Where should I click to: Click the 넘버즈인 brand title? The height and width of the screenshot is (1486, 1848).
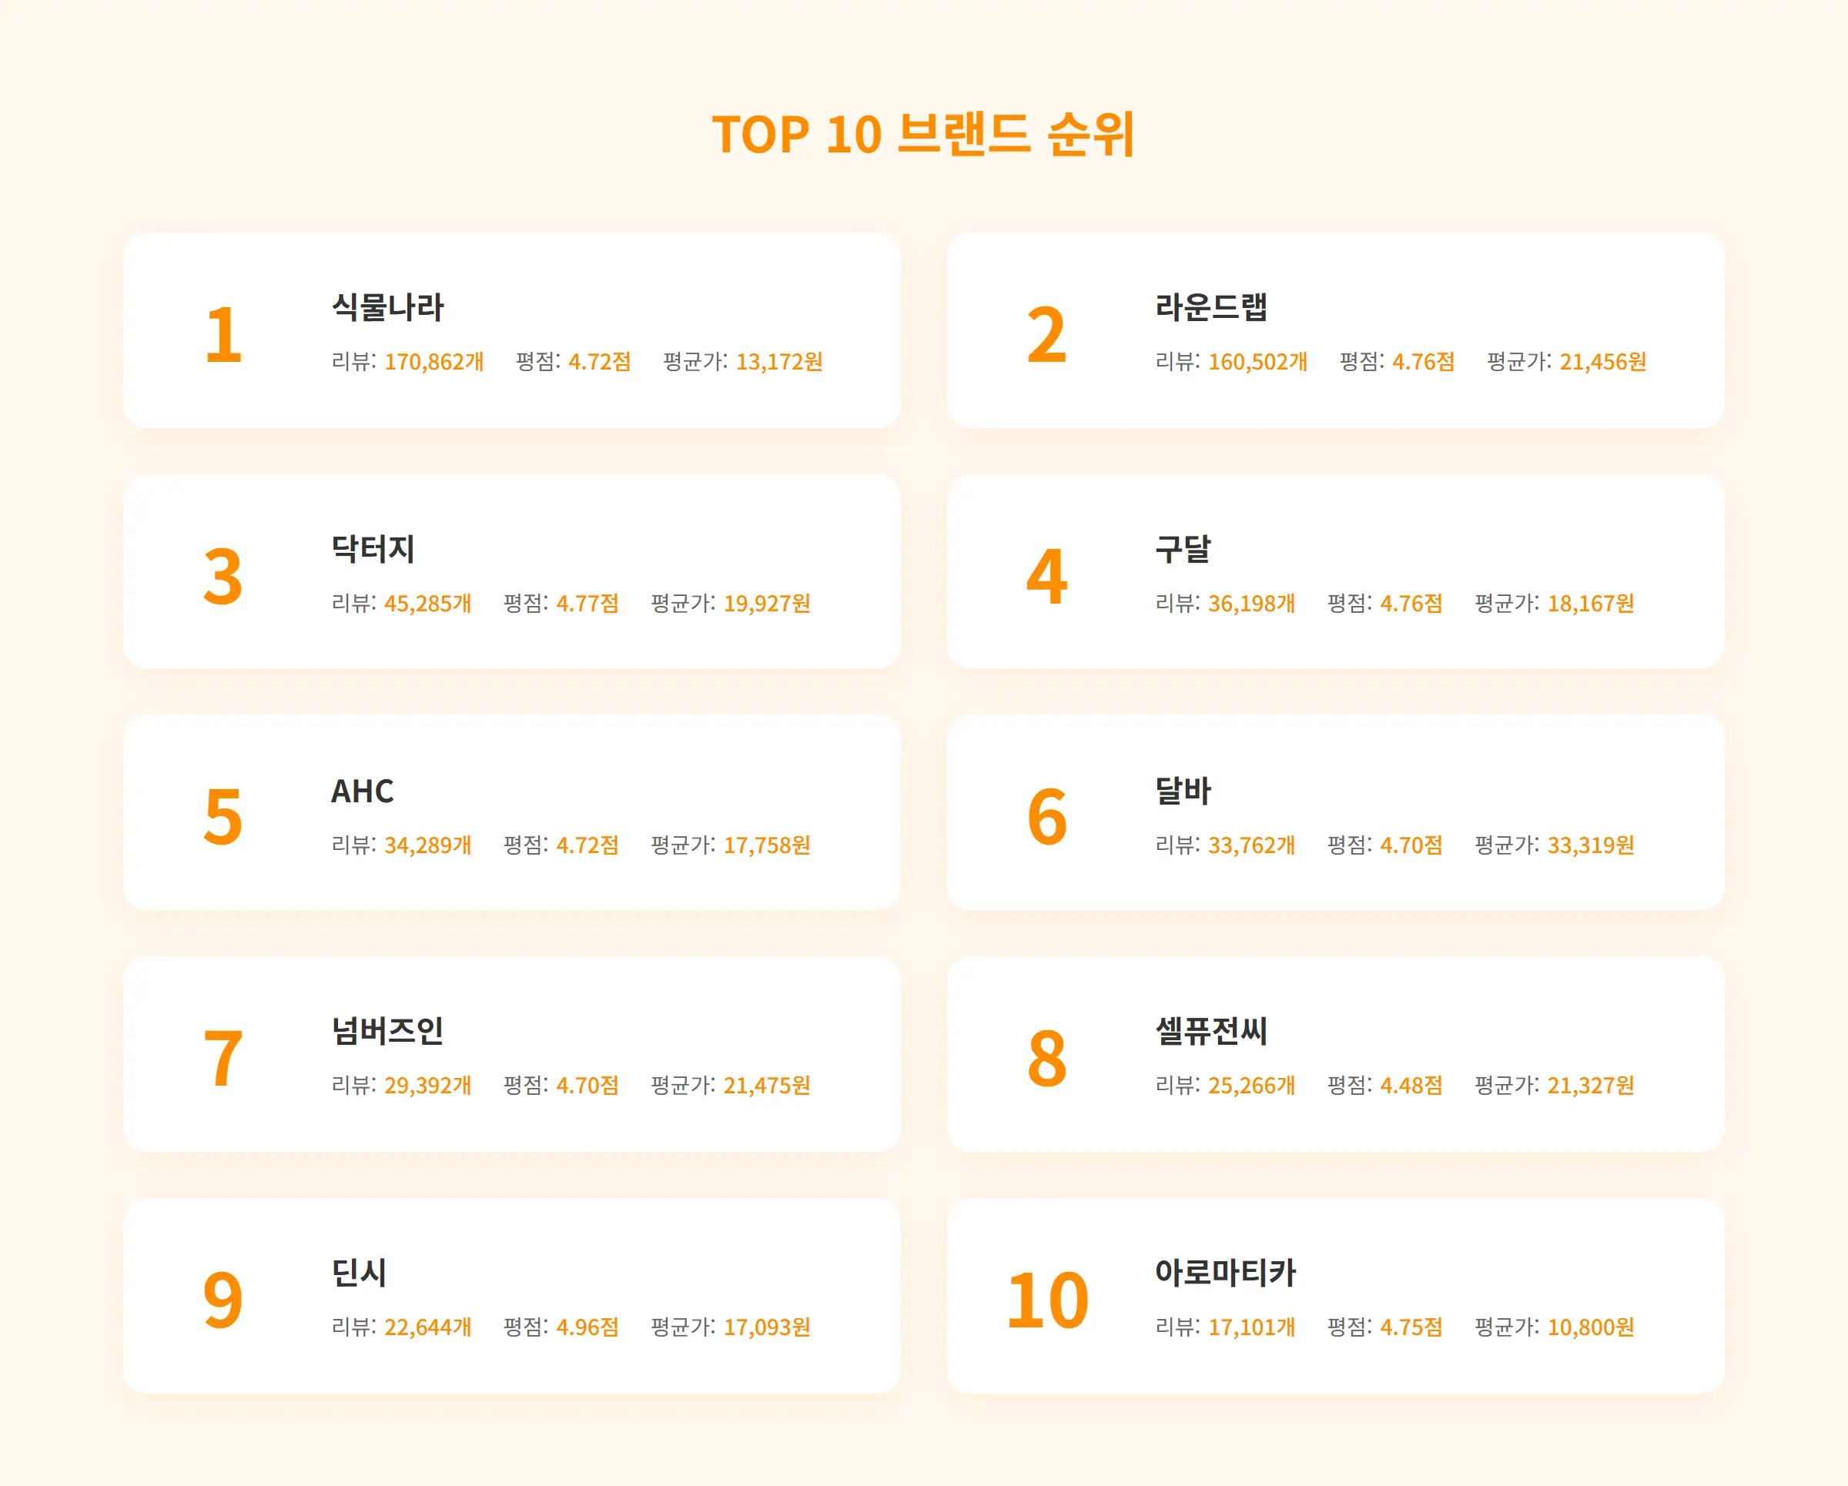coord(387,1030)
